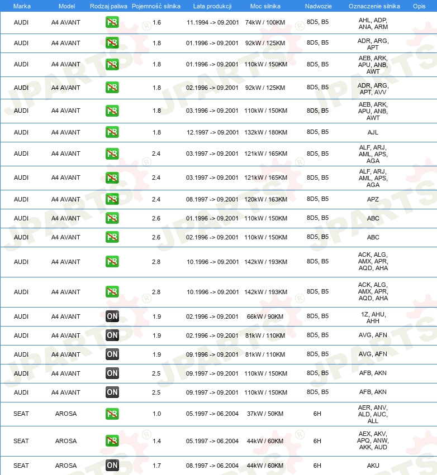Click 'SEAT' brand in the 1.4 row
Screen dimensions: 437x475
(21, 441)
